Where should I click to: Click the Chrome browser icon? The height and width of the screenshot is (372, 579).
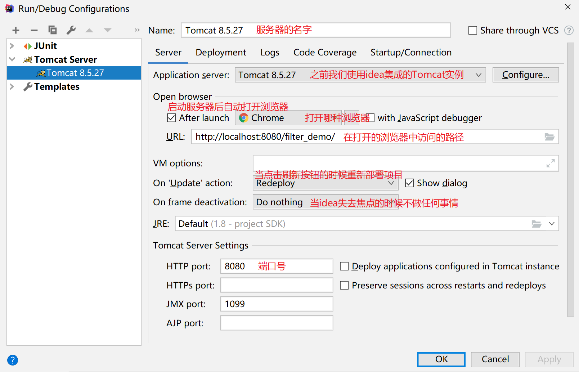[x=244, y=118]
